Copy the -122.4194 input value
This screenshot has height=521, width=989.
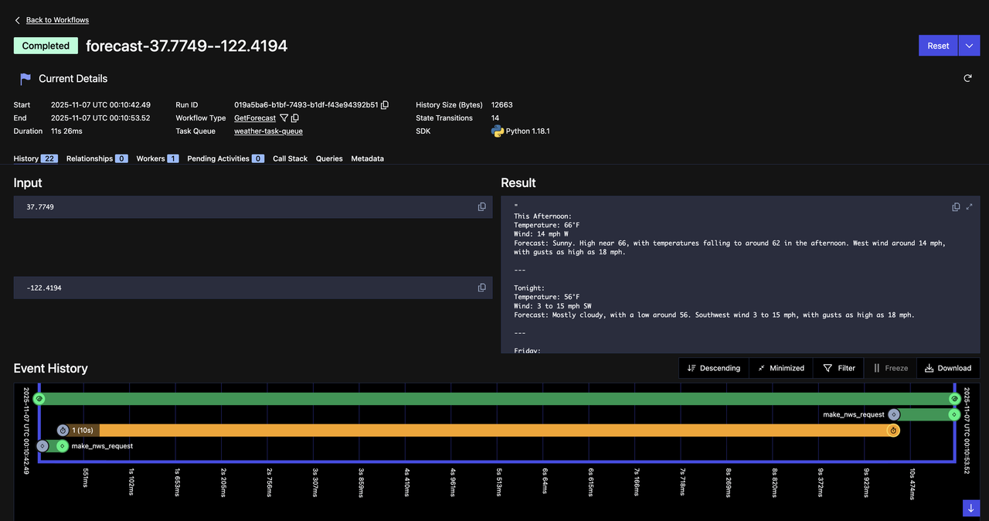pyautogui.click(x=481, y=288)
